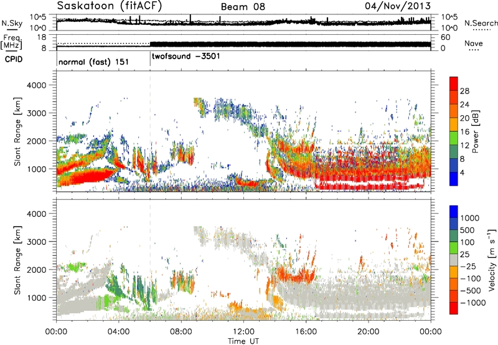Click the '60' tick on Nave axis
Screen dimensions: 498x345
click(x=446, y=37)
